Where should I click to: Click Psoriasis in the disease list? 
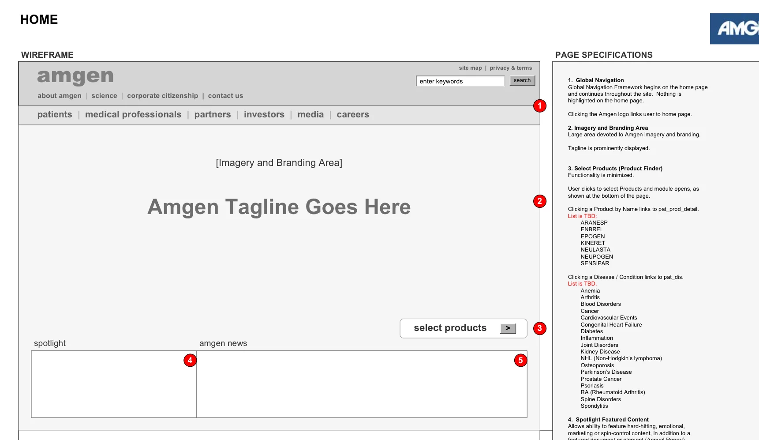592,386
